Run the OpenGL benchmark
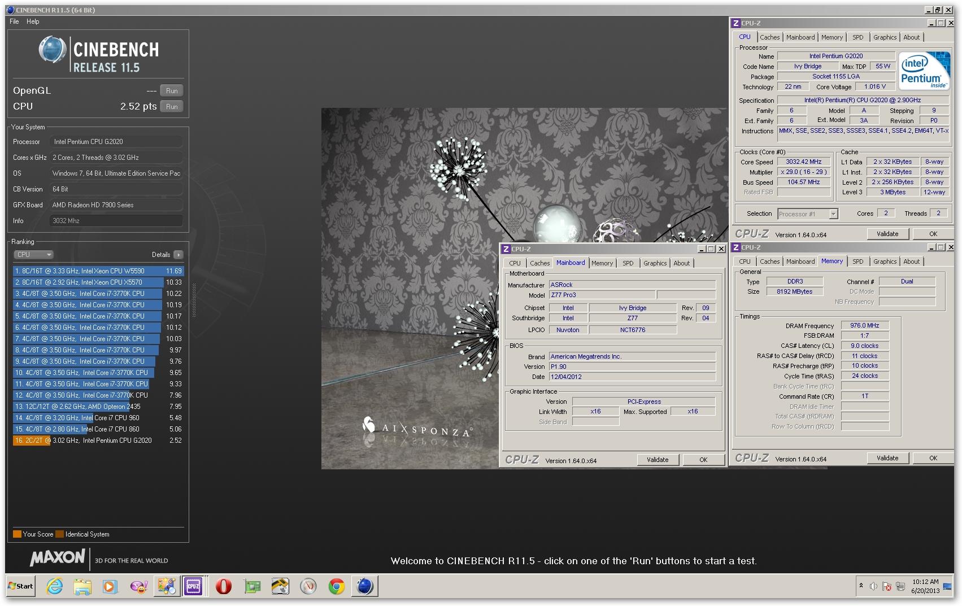This screenshot has height=606, width=962. pos(172,91)
